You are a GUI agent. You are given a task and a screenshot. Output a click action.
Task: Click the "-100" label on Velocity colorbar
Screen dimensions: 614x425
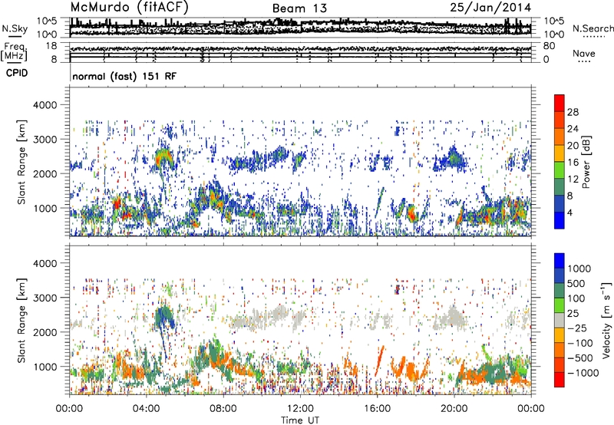(580, 343)
